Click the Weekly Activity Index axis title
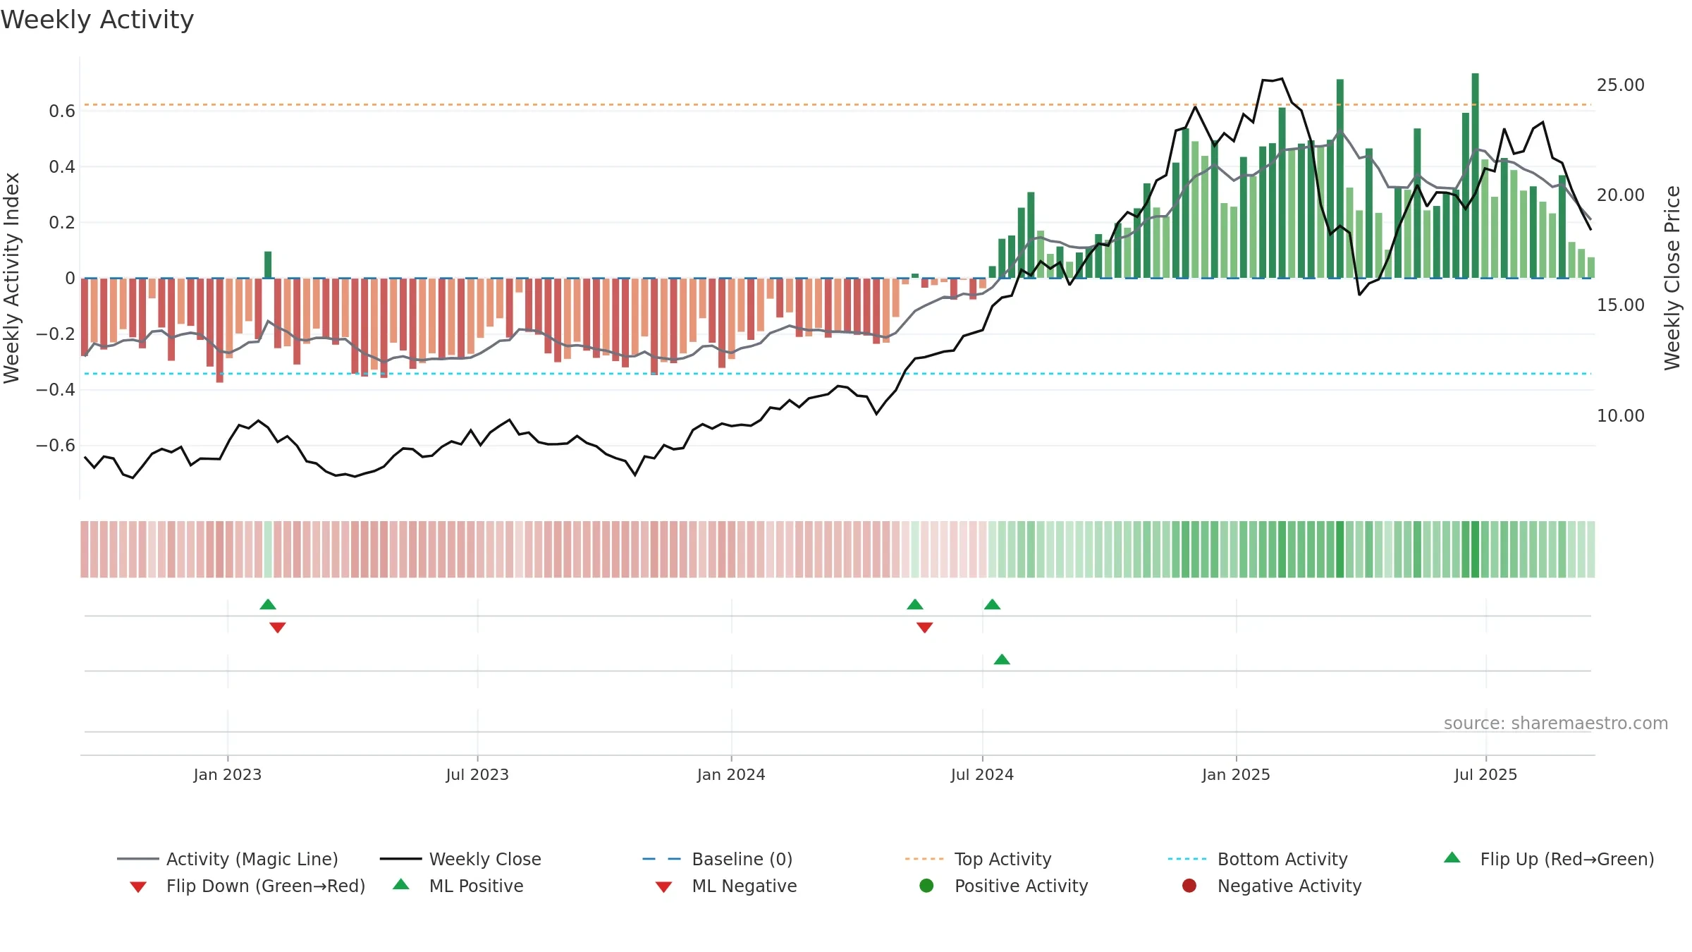Viewport: 1692px width, 952px height. [11, 278]
